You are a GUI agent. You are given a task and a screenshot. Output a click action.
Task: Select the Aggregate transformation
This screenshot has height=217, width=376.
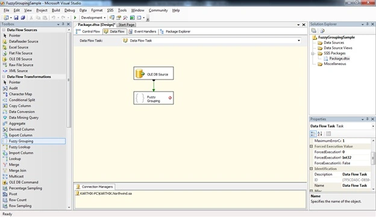click(17, 124)
